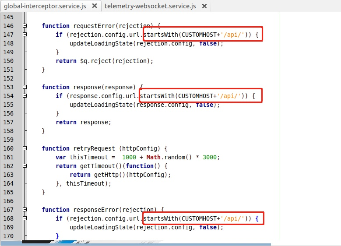
Task: Click line number 161 in gutter
Action: click(x=8, y=157)
